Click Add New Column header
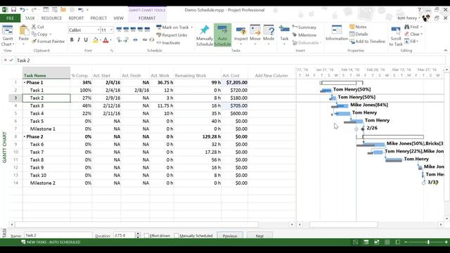Screen dimensions: 450x253 (271, 75)
